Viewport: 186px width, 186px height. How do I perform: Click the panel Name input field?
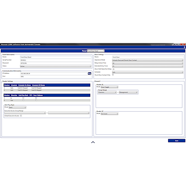56,57
